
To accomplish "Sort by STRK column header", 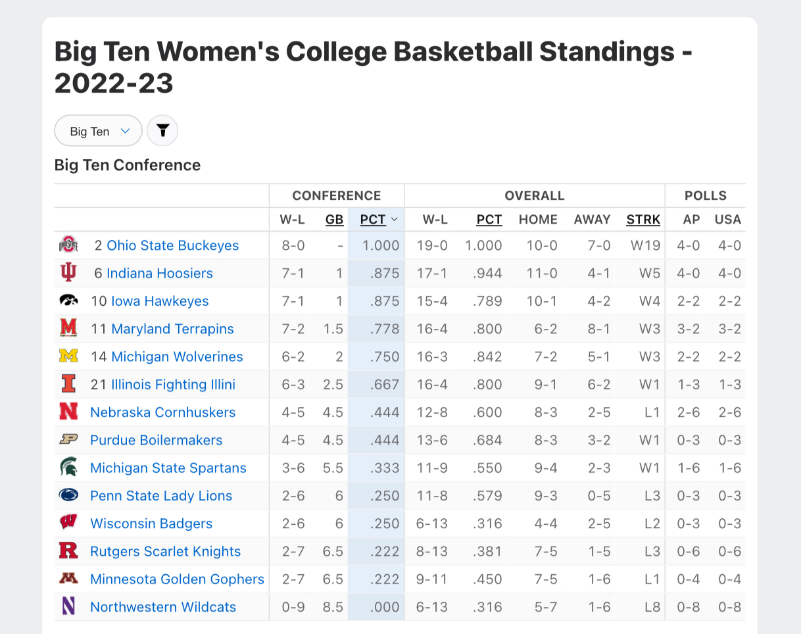I will 643,220.
